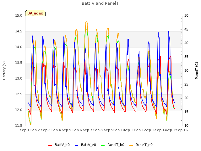This screenshot has height=151, width=201.
Task: Click the blue BattV_e0 legend swatch
Action: point(76,145)
